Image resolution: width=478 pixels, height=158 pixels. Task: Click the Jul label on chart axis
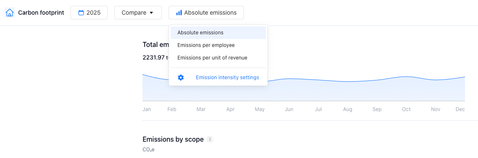(318, 109)
